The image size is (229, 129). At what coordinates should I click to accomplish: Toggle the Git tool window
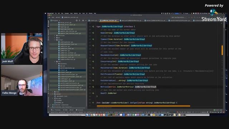72,110
